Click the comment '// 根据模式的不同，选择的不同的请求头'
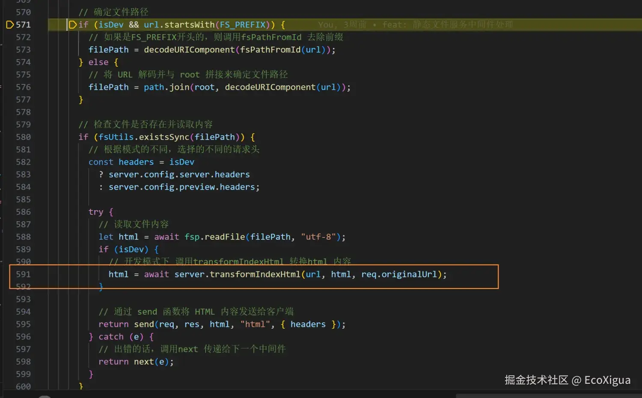The height and width of the screenshot is (398, 642). (174, 149)
